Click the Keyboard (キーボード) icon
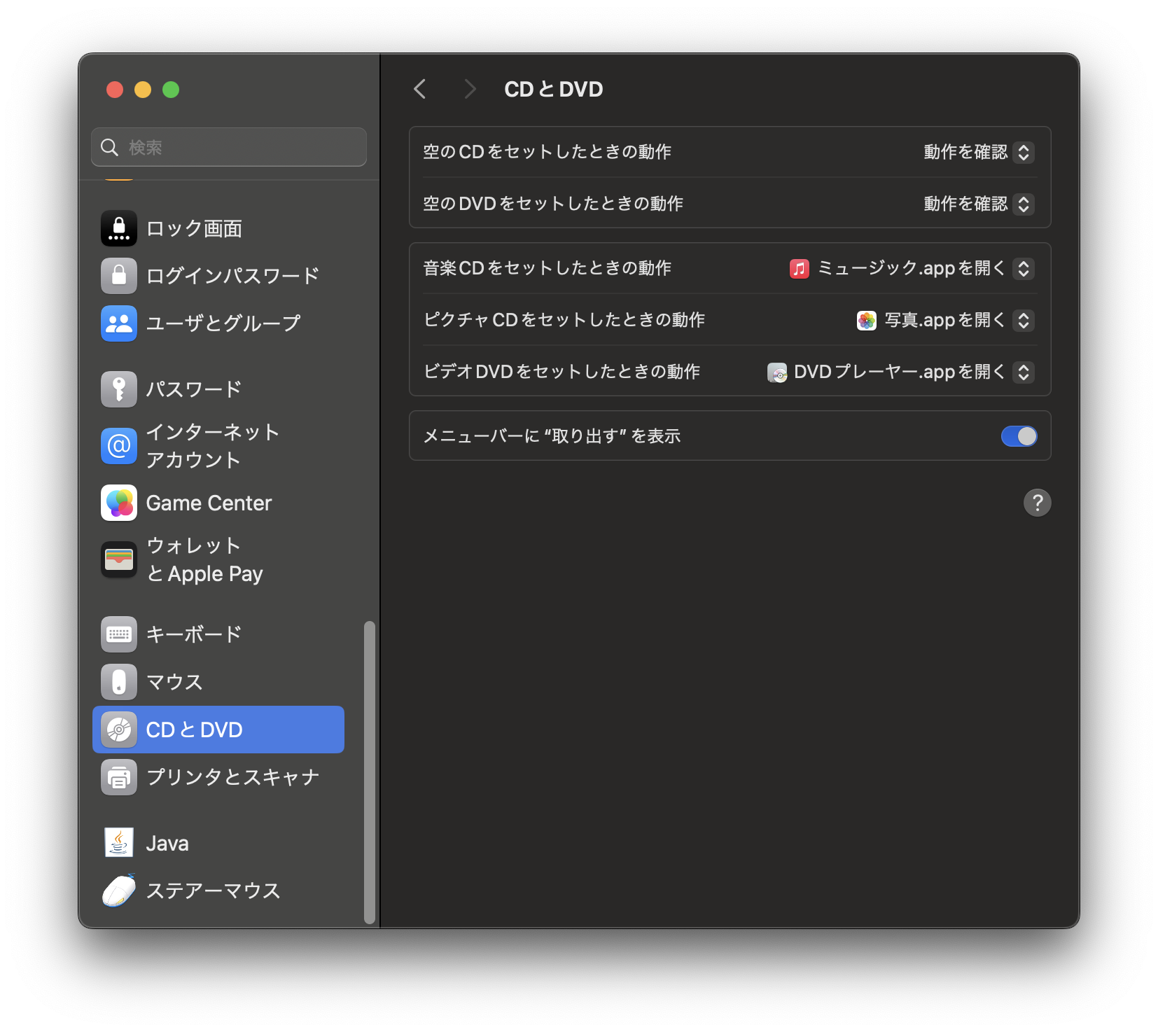 pos(119,634)
